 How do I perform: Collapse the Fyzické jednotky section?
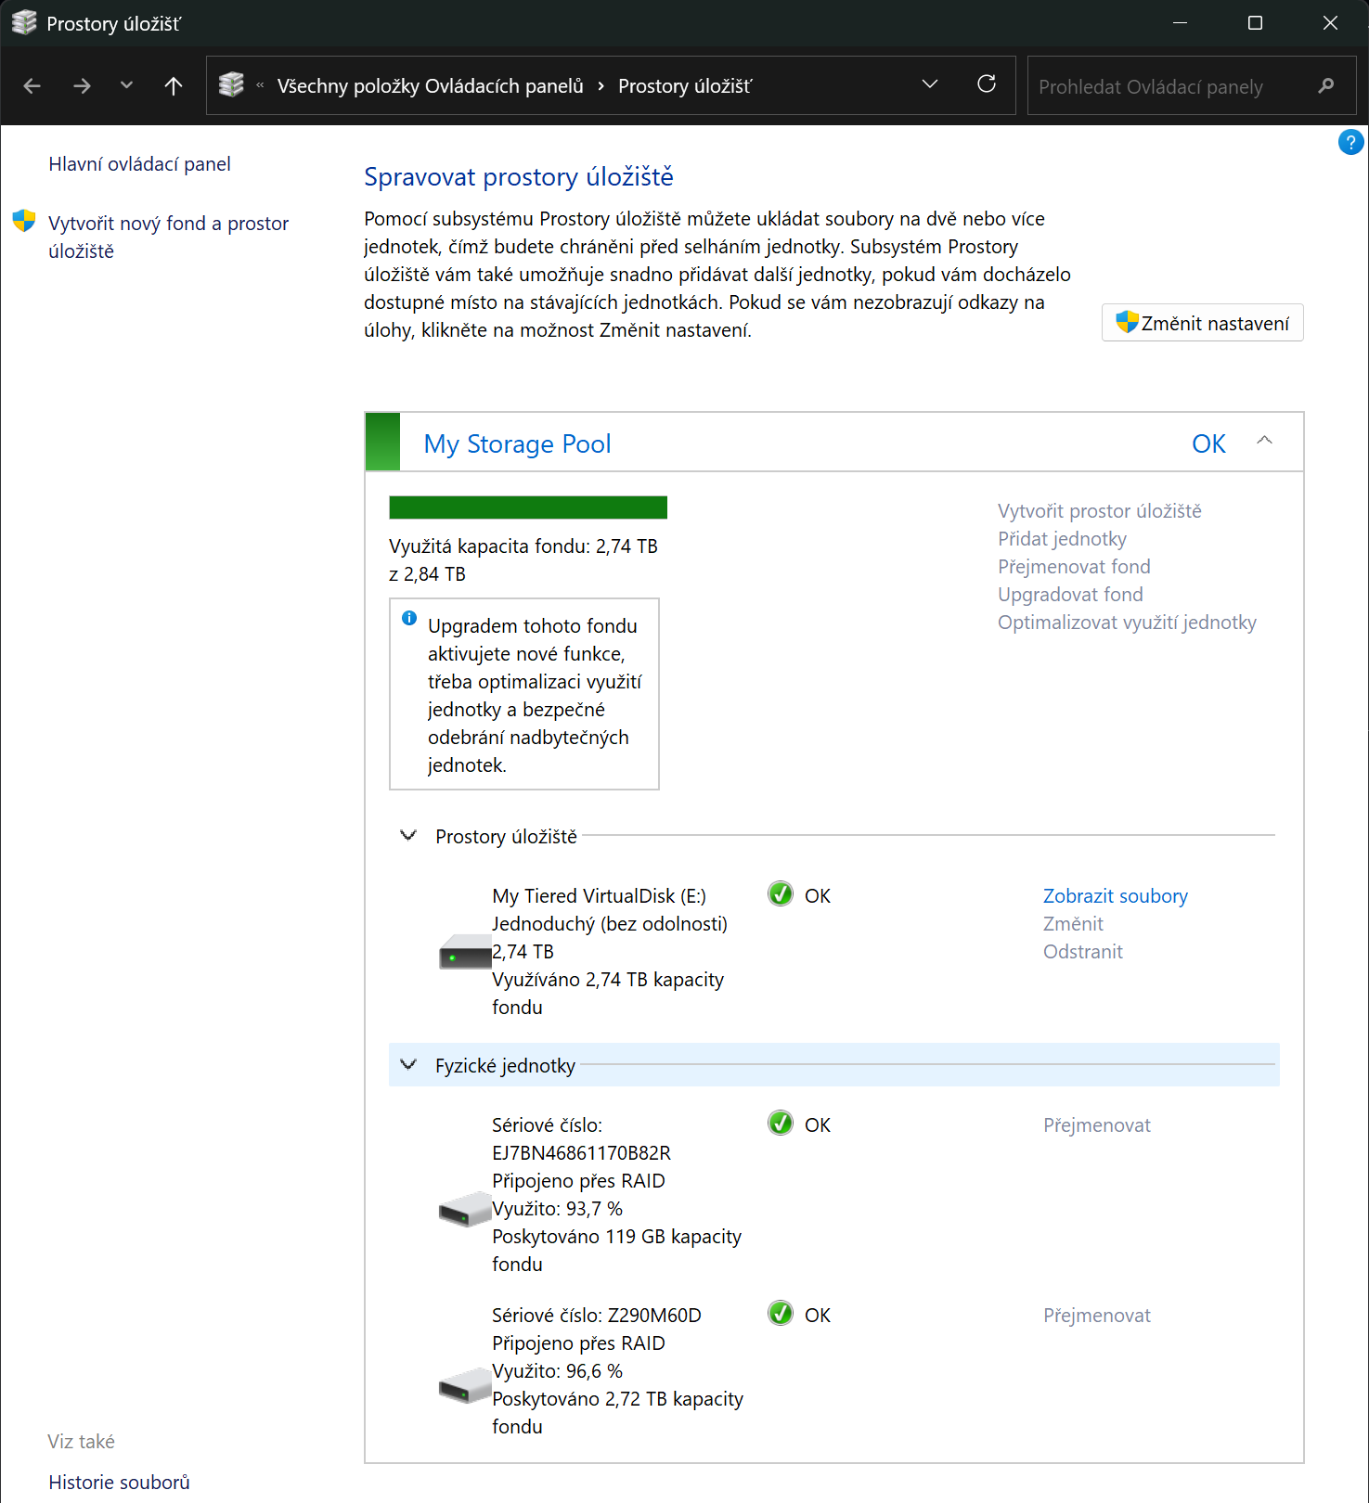407,1065
